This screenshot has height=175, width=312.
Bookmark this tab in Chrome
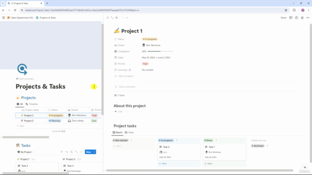(286, 10)
